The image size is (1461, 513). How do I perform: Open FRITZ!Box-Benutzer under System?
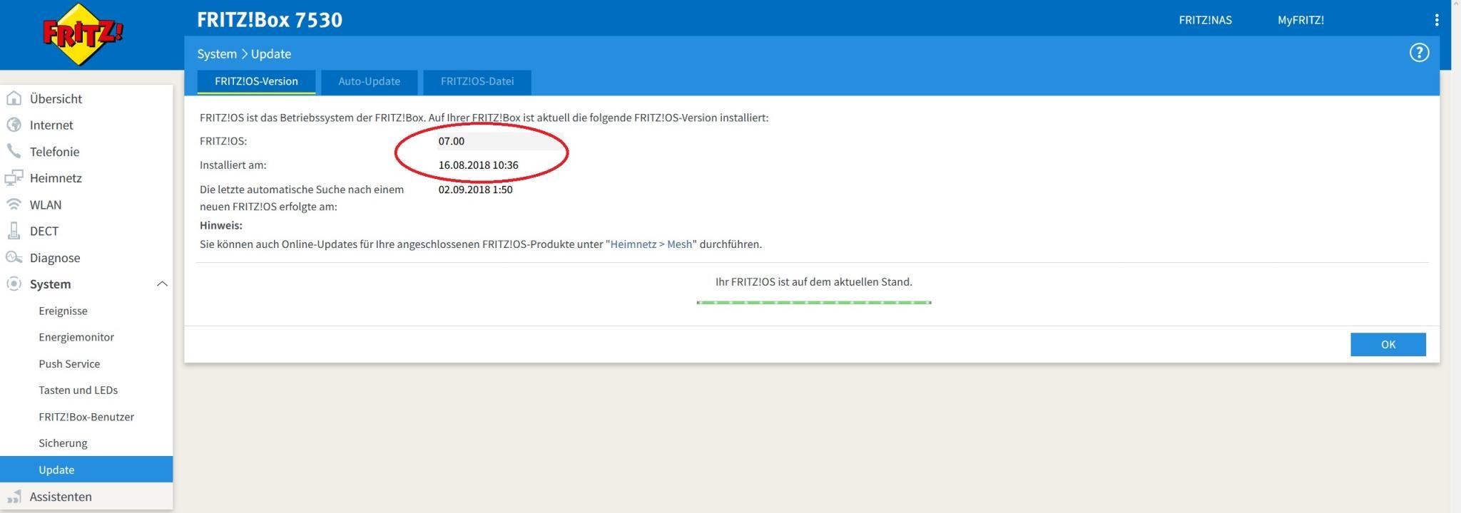[x=86, y=417]
